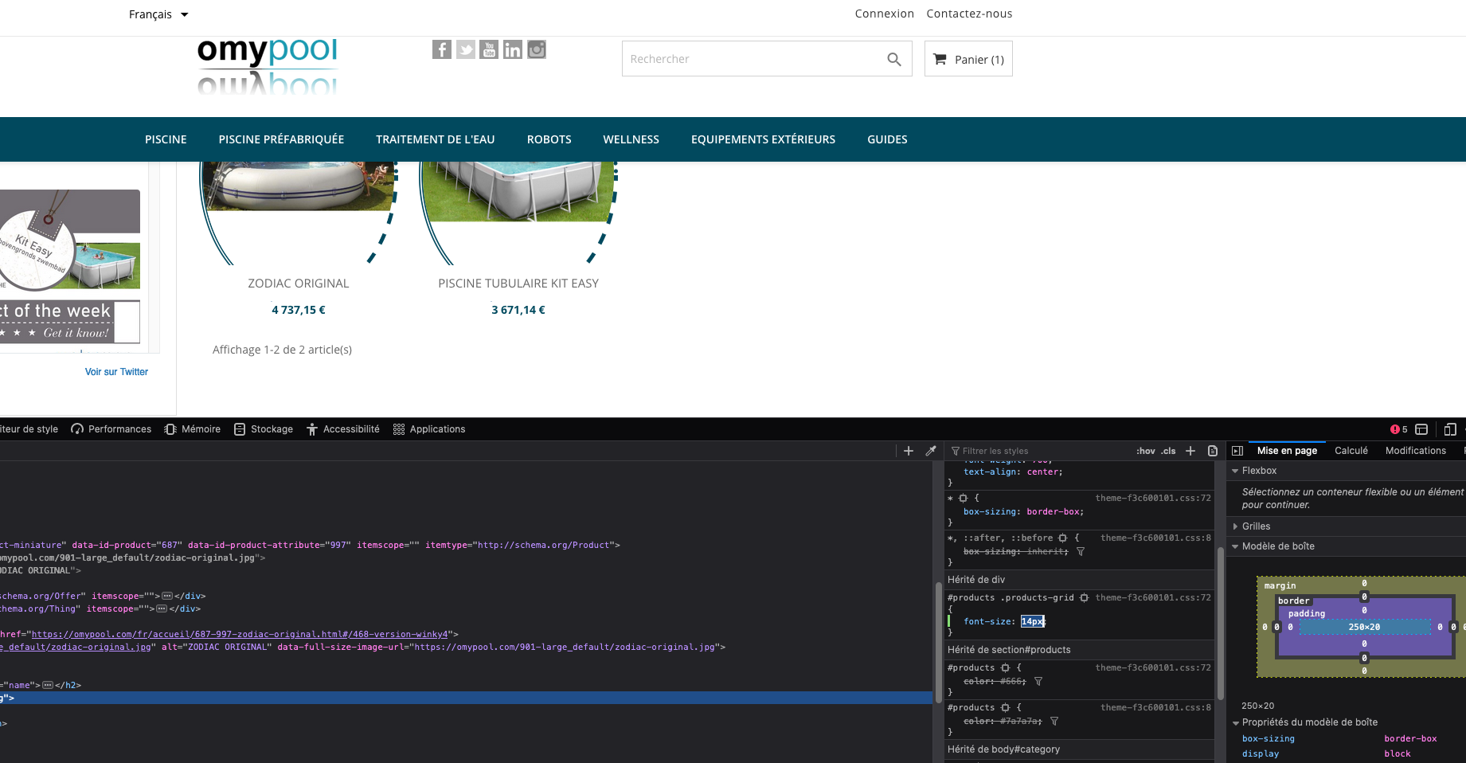
Task: Toggle the :hov pseudo-class panel
Action: click(x=1146, y=451)
